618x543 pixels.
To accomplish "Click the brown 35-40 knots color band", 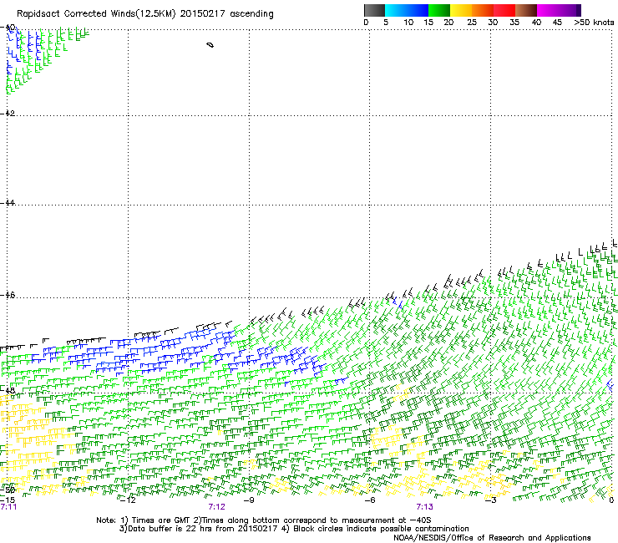I will pos(526,10).
